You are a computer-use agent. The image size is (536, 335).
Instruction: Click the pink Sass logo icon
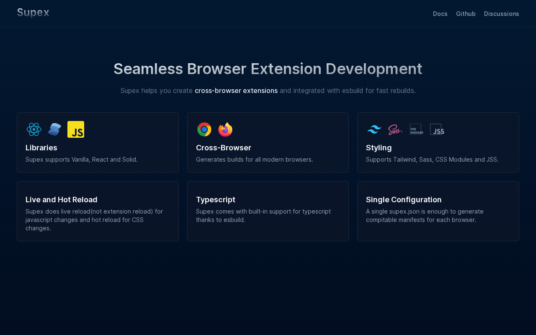[x=395, y=129]
